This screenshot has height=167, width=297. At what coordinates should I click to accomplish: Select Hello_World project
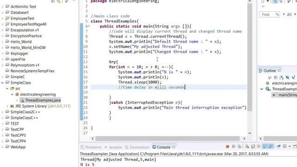21,42
